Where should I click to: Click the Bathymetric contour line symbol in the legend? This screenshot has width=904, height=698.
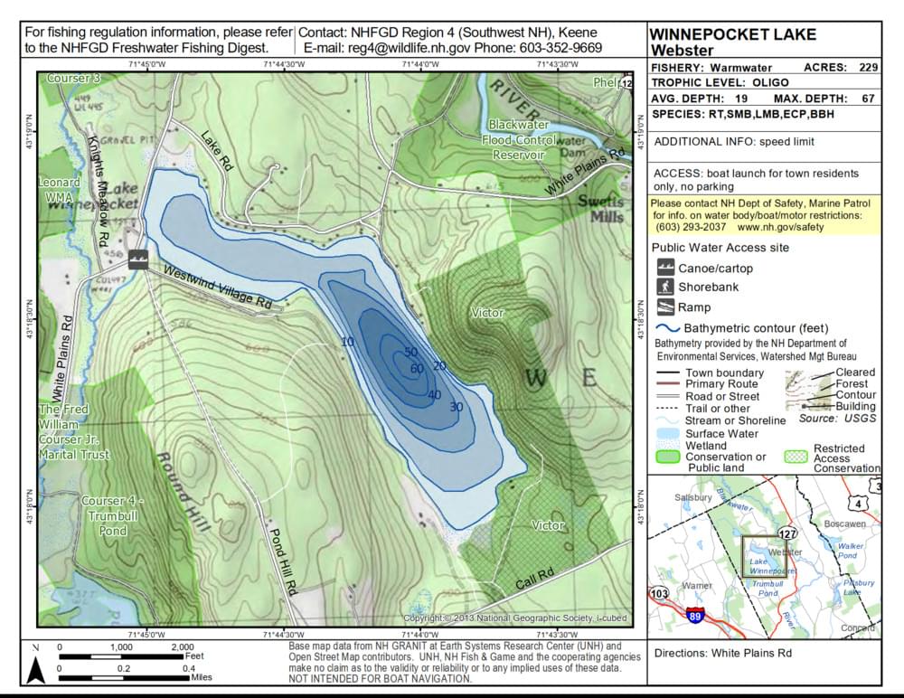tap(667, 327)
